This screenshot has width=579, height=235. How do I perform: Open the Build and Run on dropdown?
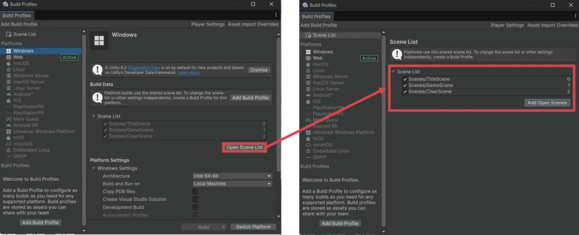tap(232, 183)
